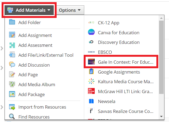Expand the Options dropdown menu

(x=70, y=10)
